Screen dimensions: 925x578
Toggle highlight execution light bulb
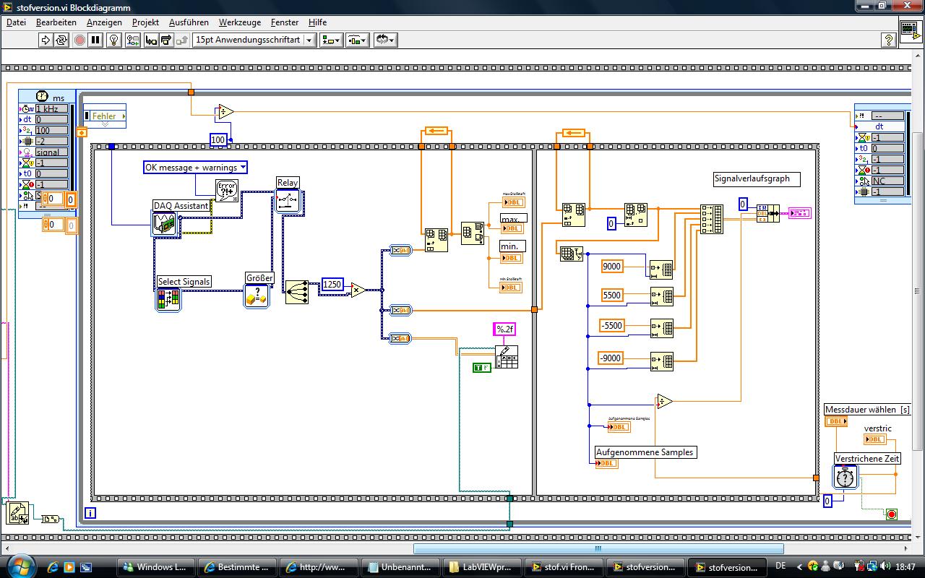113,40
